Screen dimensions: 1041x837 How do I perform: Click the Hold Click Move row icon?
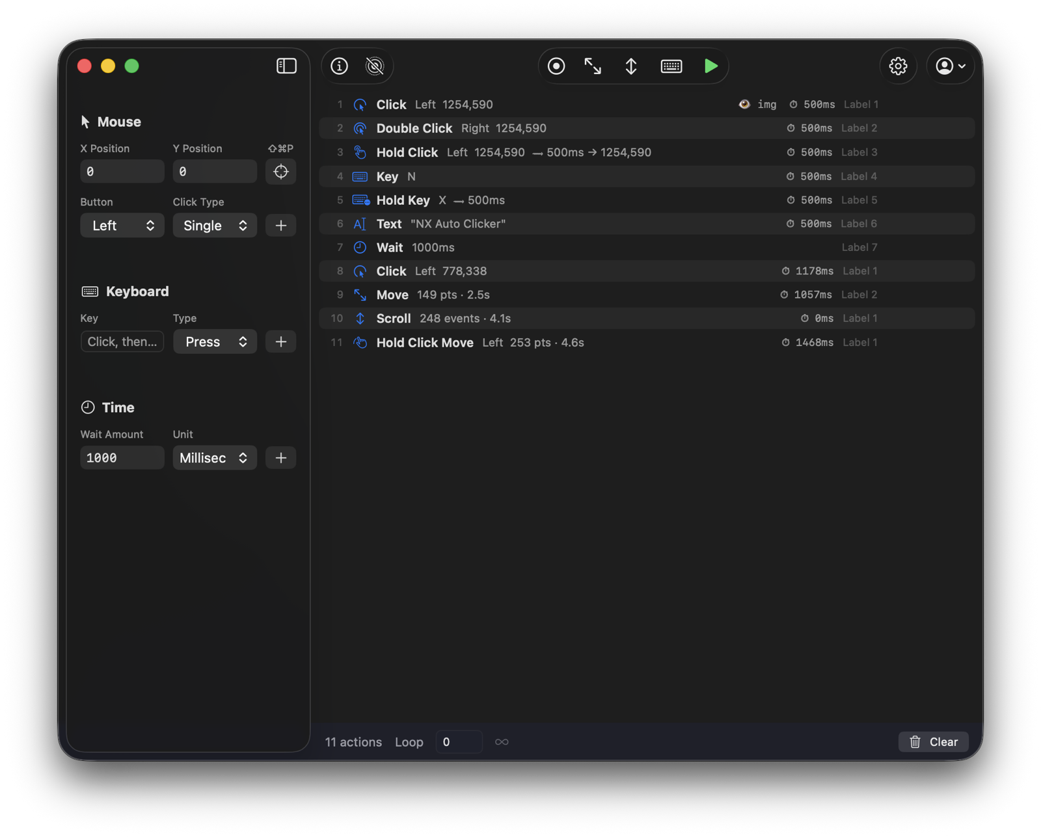pyautogui.click(x=360, y=342)
